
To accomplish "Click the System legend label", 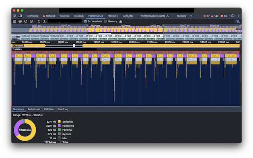I will click(x=67, y=134).
